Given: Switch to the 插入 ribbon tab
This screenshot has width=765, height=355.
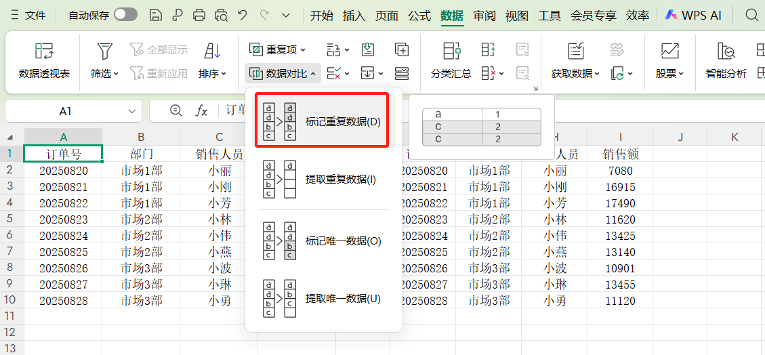Looking at the screenshot, I should (354, 15).
